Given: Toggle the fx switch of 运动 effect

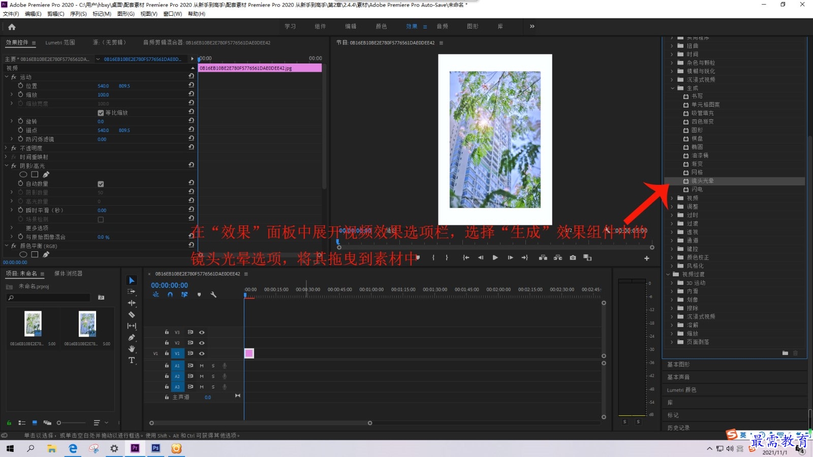Looking at the screenshot, I should [x=14, y=77].
